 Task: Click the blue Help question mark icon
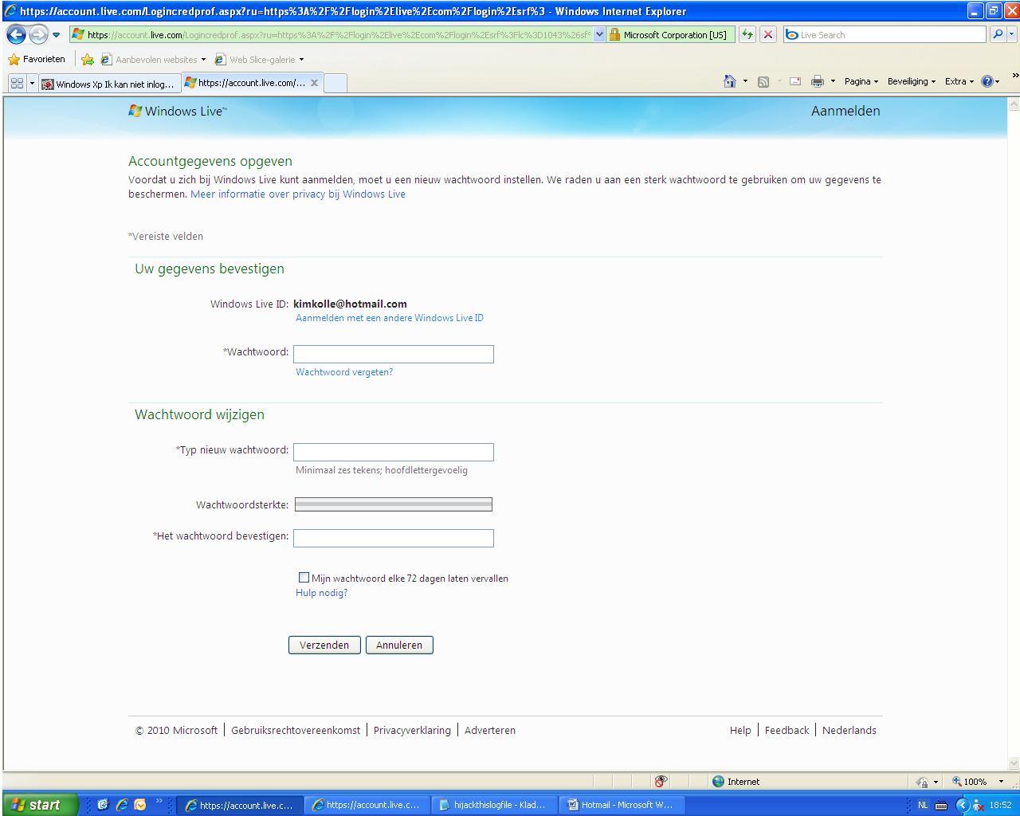pos(987,81)
